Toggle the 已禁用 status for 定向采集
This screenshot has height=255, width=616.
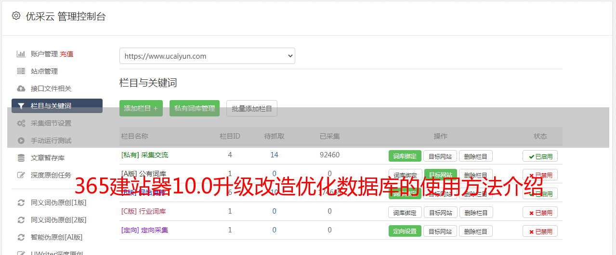540,231
